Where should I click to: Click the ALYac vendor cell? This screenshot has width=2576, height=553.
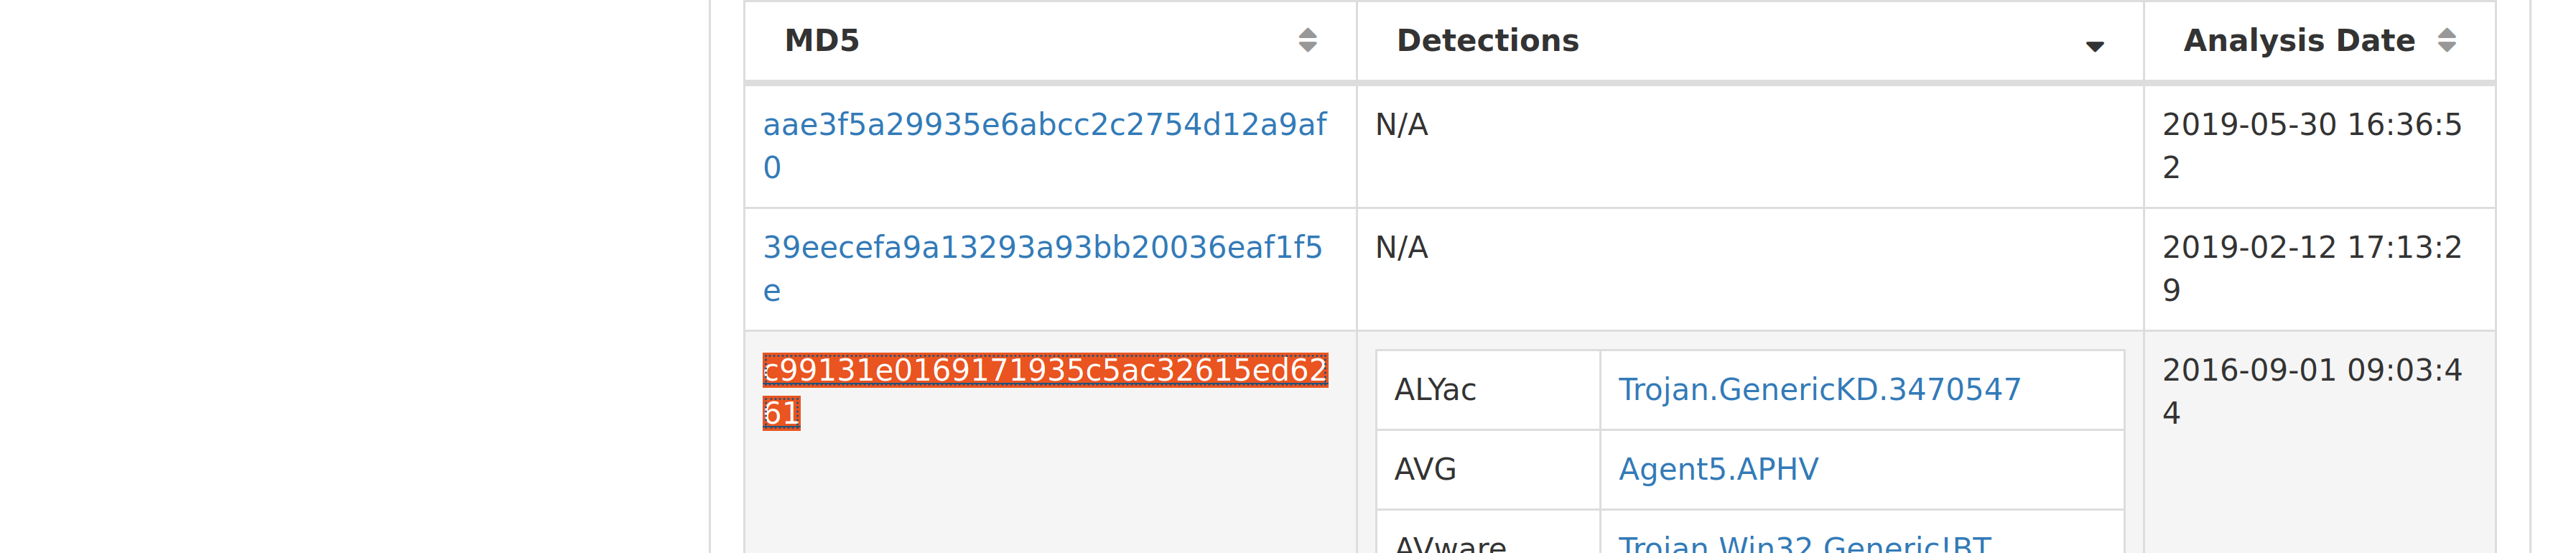pos(1488,390)
